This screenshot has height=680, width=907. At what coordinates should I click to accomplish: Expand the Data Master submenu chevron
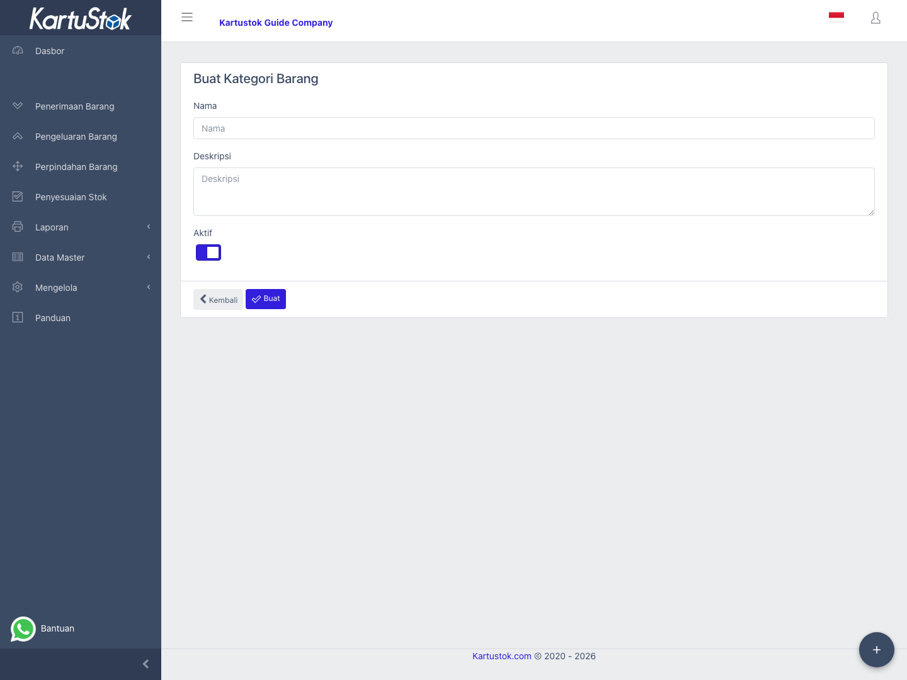click(x=149, y=257)
